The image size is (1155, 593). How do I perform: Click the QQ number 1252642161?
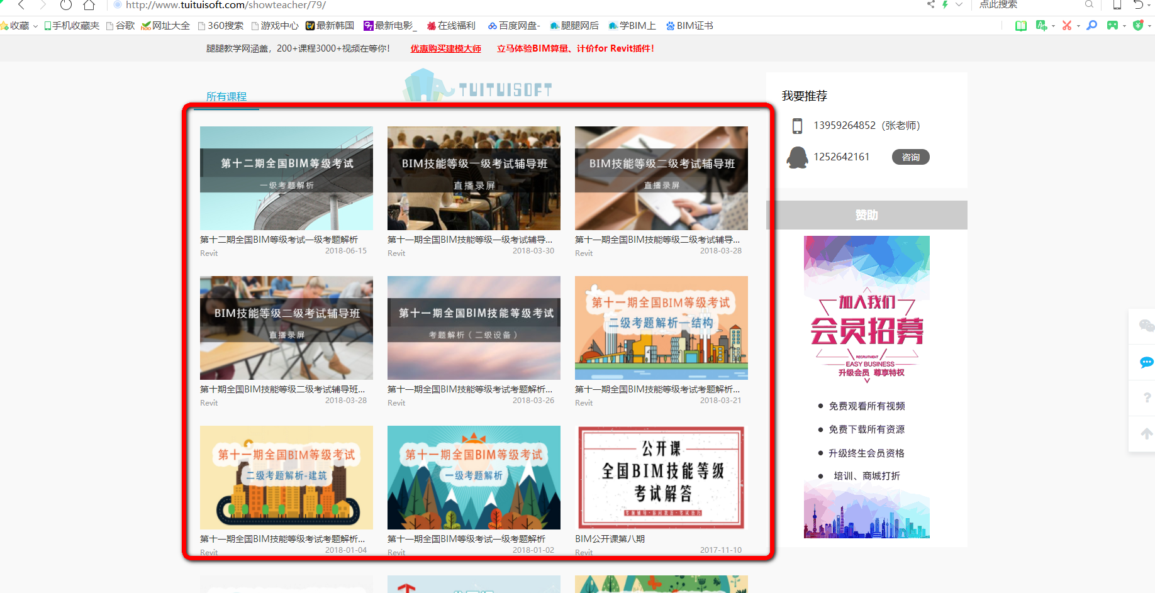click(841, 157)
